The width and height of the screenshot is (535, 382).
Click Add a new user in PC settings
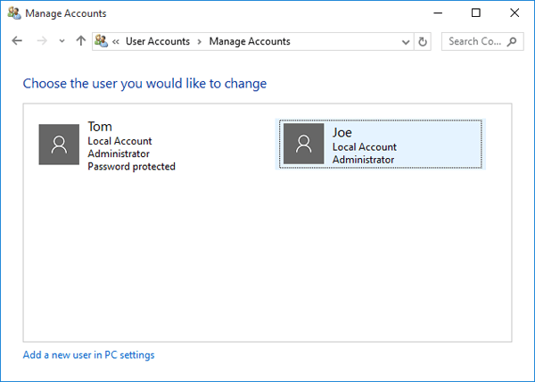(x=88, y=355)
